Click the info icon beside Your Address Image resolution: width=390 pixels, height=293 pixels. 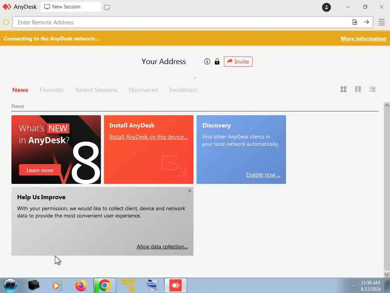(207, 61)
